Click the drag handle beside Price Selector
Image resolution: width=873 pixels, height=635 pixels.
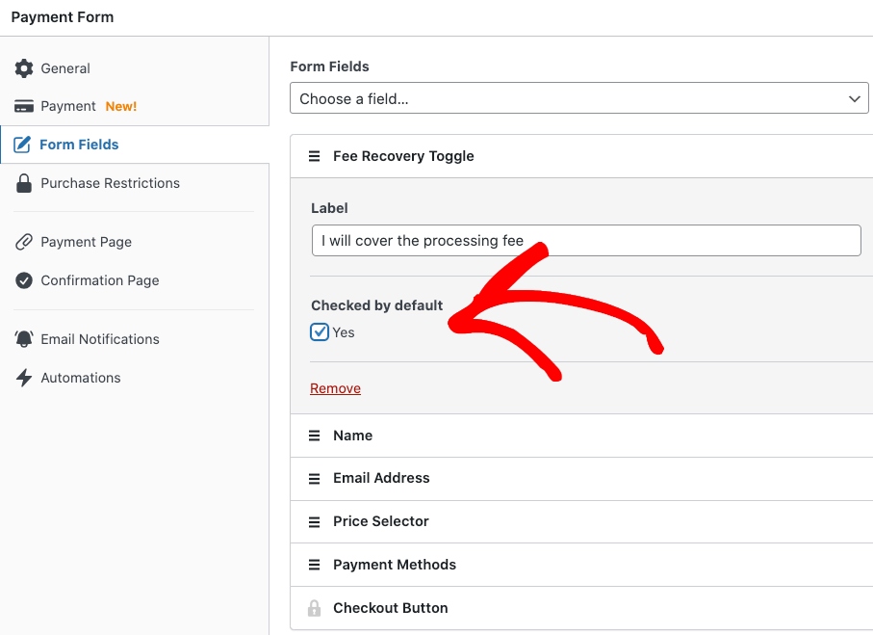coord(314,521)
